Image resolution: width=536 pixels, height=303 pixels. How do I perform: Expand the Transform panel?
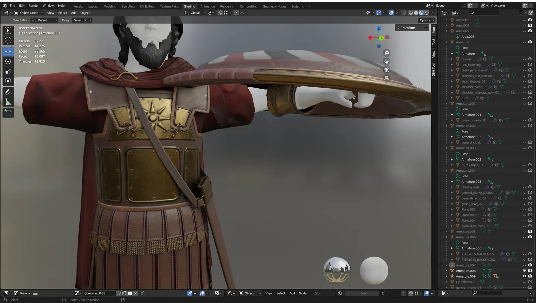click(412, 28)
